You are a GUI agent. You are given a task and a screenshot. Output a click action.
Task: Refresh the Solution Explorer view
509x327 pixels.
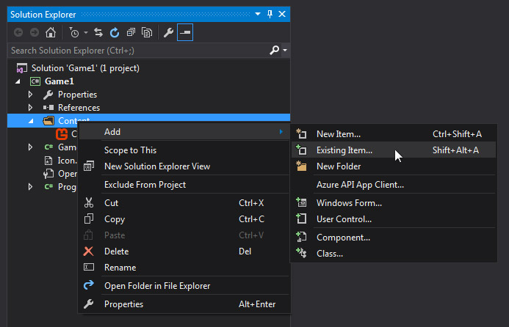coord(115,33)
